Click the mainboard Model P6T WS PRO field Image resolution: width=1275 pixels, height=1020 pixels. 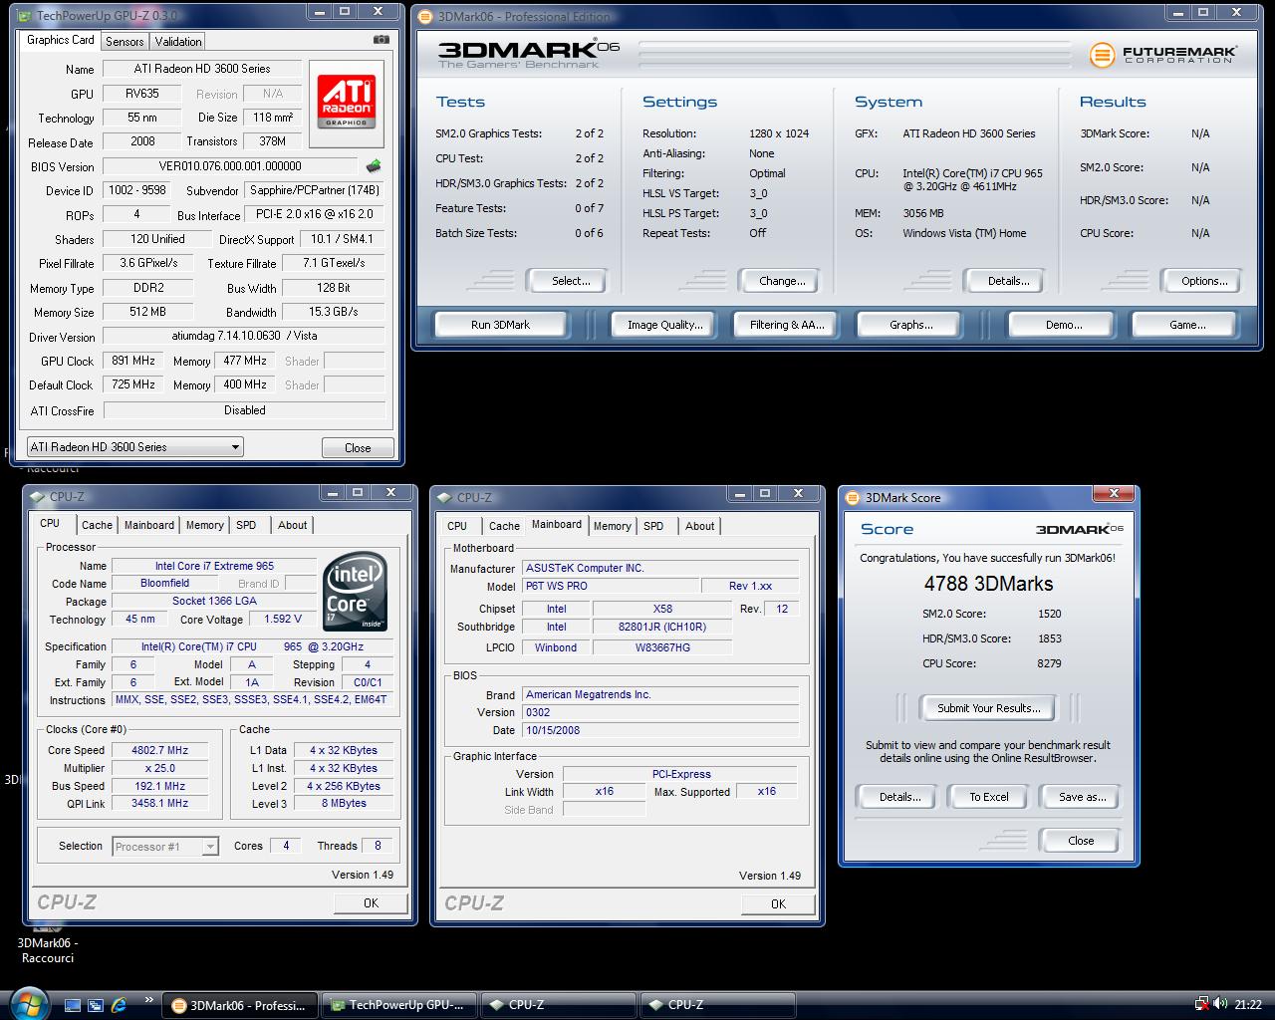click(610, 586)
